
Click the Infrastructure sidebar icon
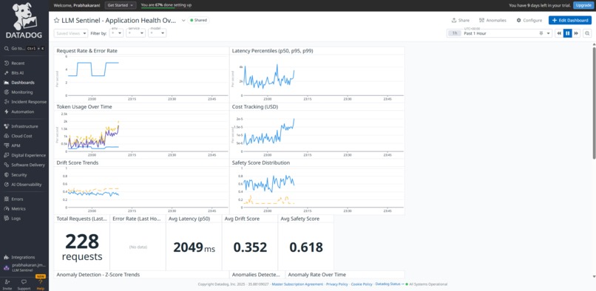7,126
